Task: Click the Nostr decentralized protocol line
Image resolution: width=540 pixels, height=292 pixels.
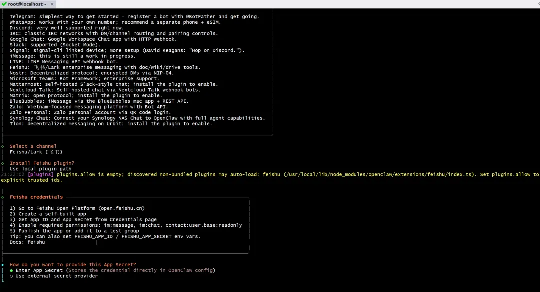Action: (x=92, y=73)
